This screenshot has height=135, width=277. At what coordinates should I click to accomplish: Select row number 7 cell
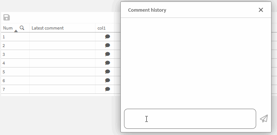click(15, 89)
